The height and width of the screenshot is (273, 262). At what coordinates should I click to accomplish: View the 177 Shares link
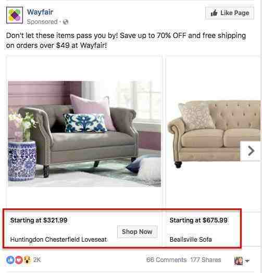tap(206, 260)
